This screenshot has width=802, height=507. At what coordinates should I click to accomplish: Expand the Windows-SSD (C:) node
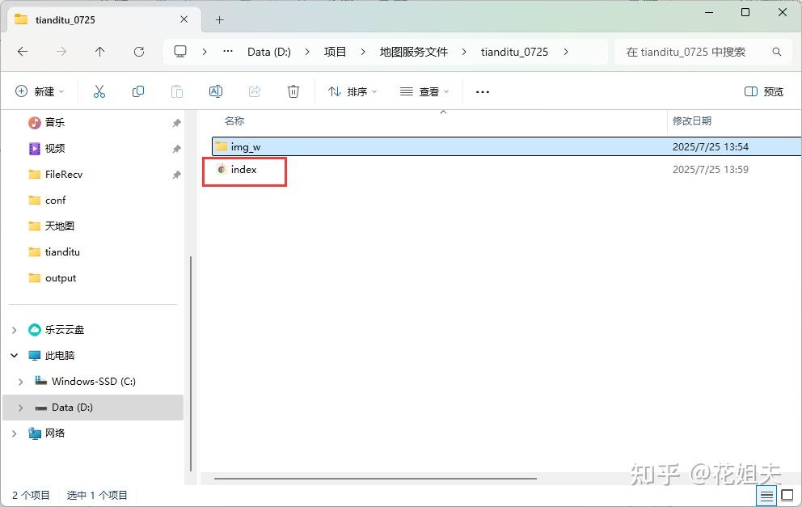click(x=20, y=382)
